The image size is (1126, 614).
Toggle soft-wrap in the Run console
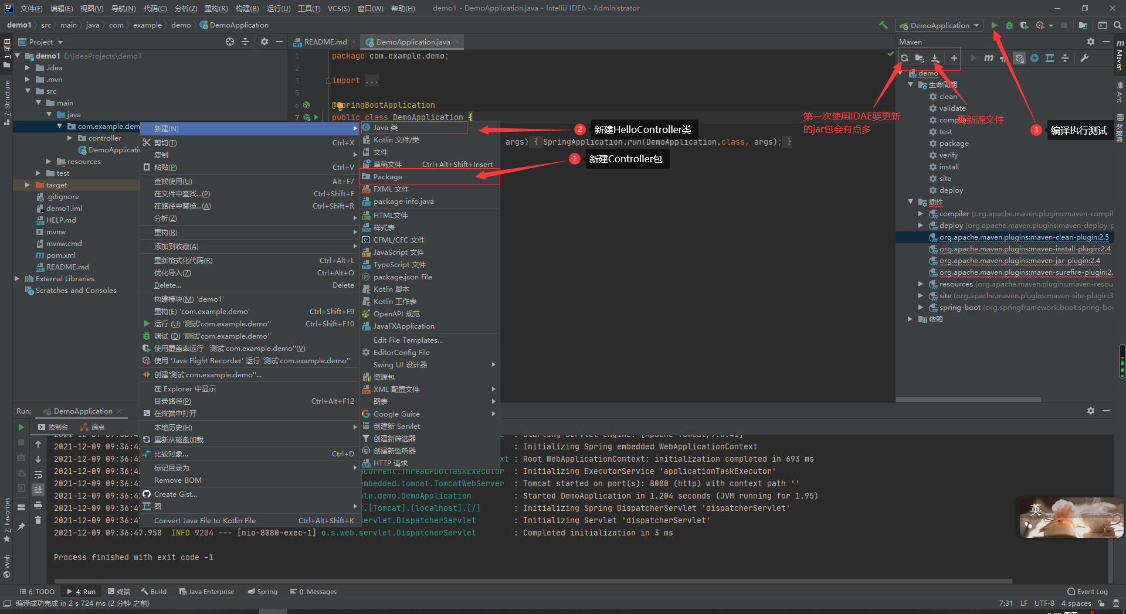[x=38, y=474]
